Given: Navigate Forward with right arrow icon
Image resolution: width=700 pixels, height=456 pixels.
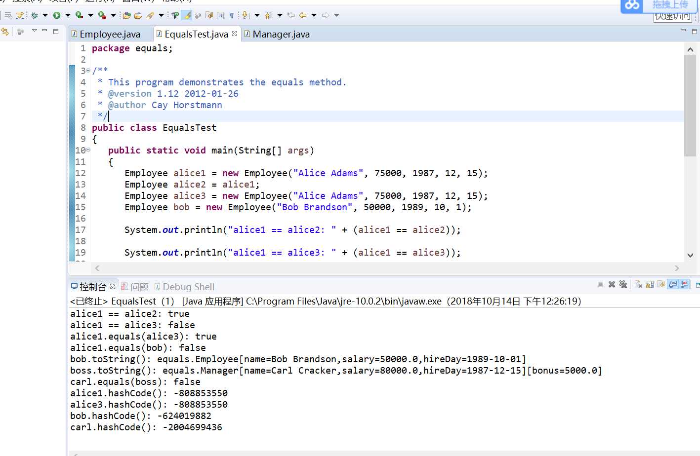Looking at the screenshot, I should [x=326, y=15].
